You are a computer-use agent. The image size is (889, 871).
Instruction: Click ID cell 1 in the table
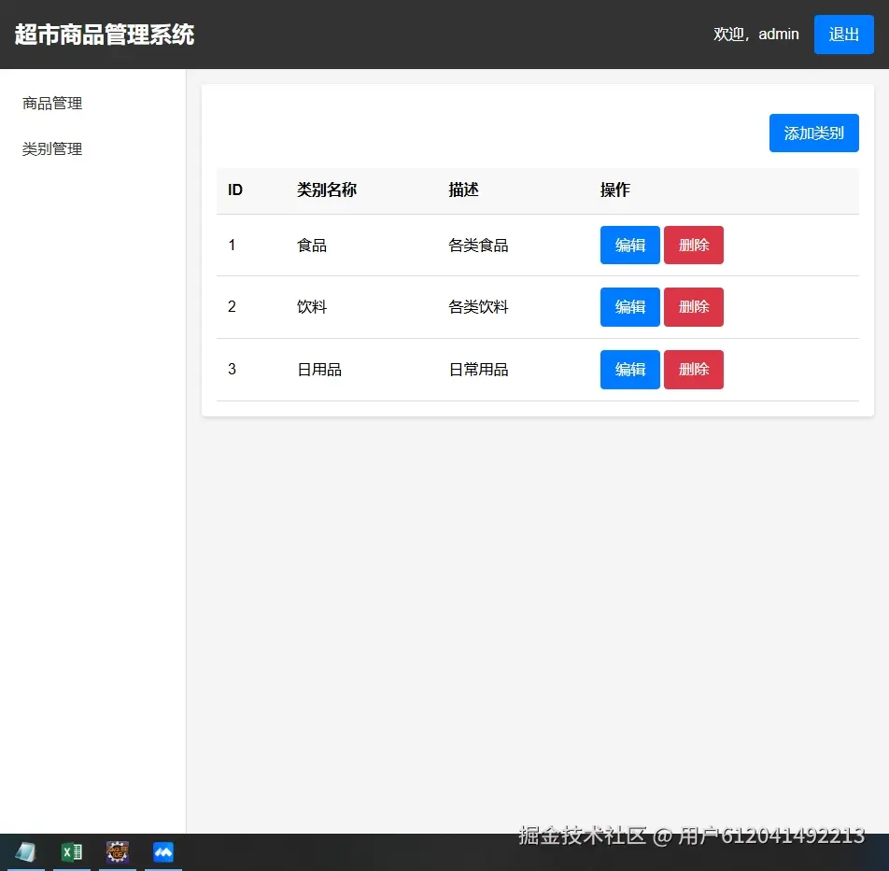232,246
